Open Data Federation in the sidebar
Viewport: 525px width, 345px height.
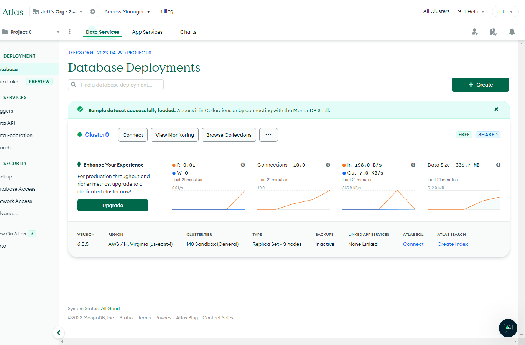point(16,135)
